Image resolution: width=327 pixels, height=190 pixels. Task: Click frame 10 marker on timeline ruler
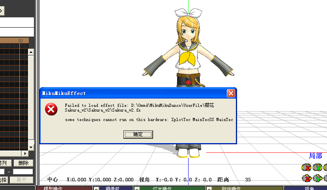(x=20, y=41)
